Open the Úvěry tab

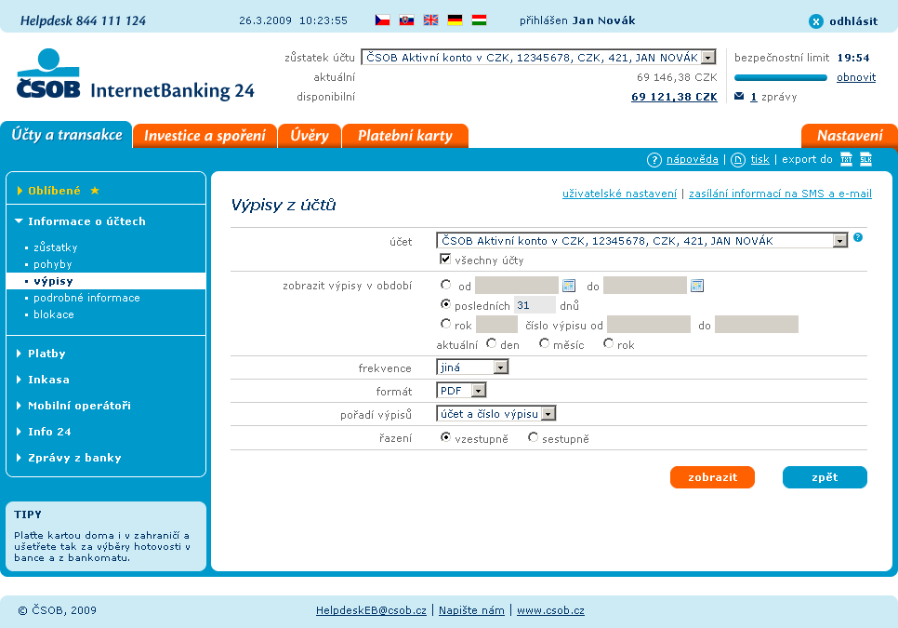310,136
